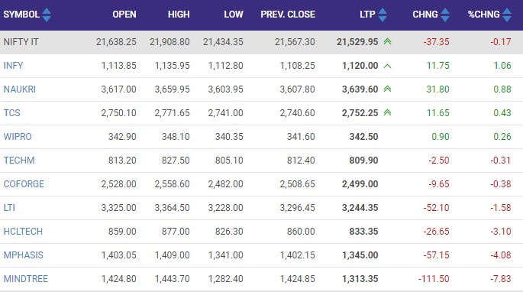Click the TCS double up-arrow indicator
The height and width of the screenshot is (292, 523).
[387, 113]
